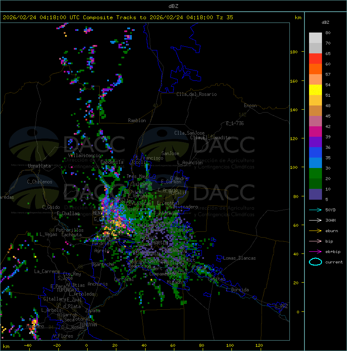Click the 'Lomas_Blancas' map label
The height and width of the screenshot is (351, 347).
239,258
